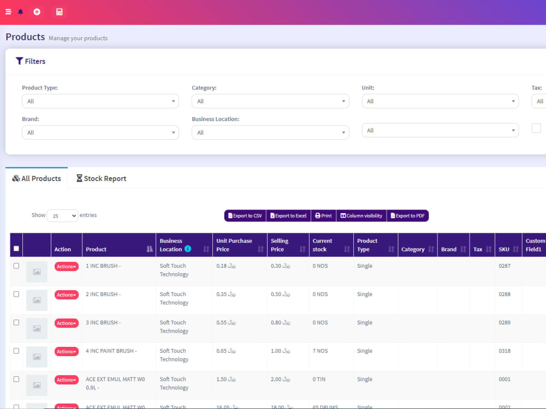Open Actions menu for 1 INC BRUSH
Image resolution: width=546 pixels, height=409 pixels.
pyautogui.click(x=67, y=267)
